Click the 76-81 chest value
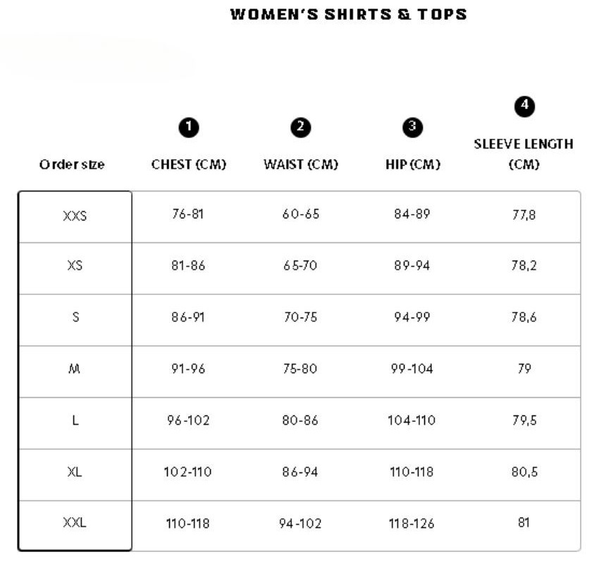 [187, 214]
